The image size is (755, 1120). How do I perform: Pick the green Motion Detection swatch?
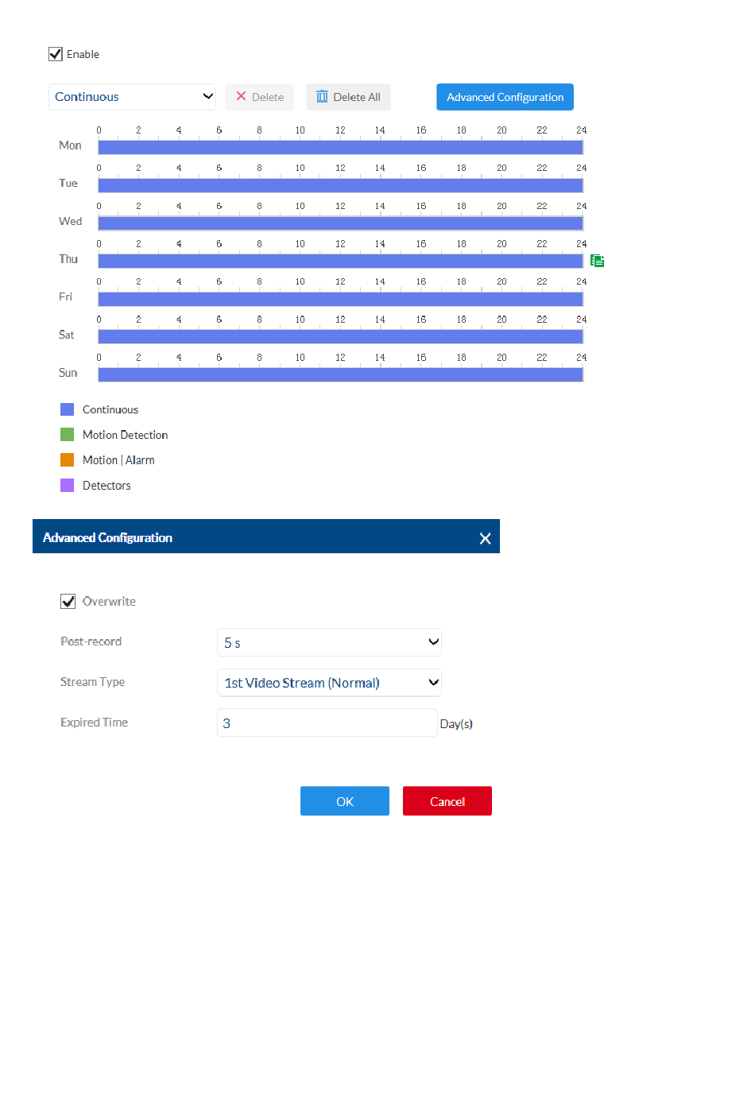click(x=68, y=435)
